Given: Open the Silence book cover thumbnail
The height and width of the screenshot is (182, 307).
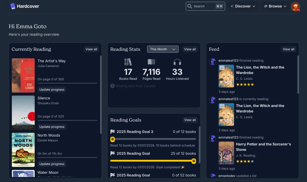Looking at the screenshot, I should tap(23, 112).
